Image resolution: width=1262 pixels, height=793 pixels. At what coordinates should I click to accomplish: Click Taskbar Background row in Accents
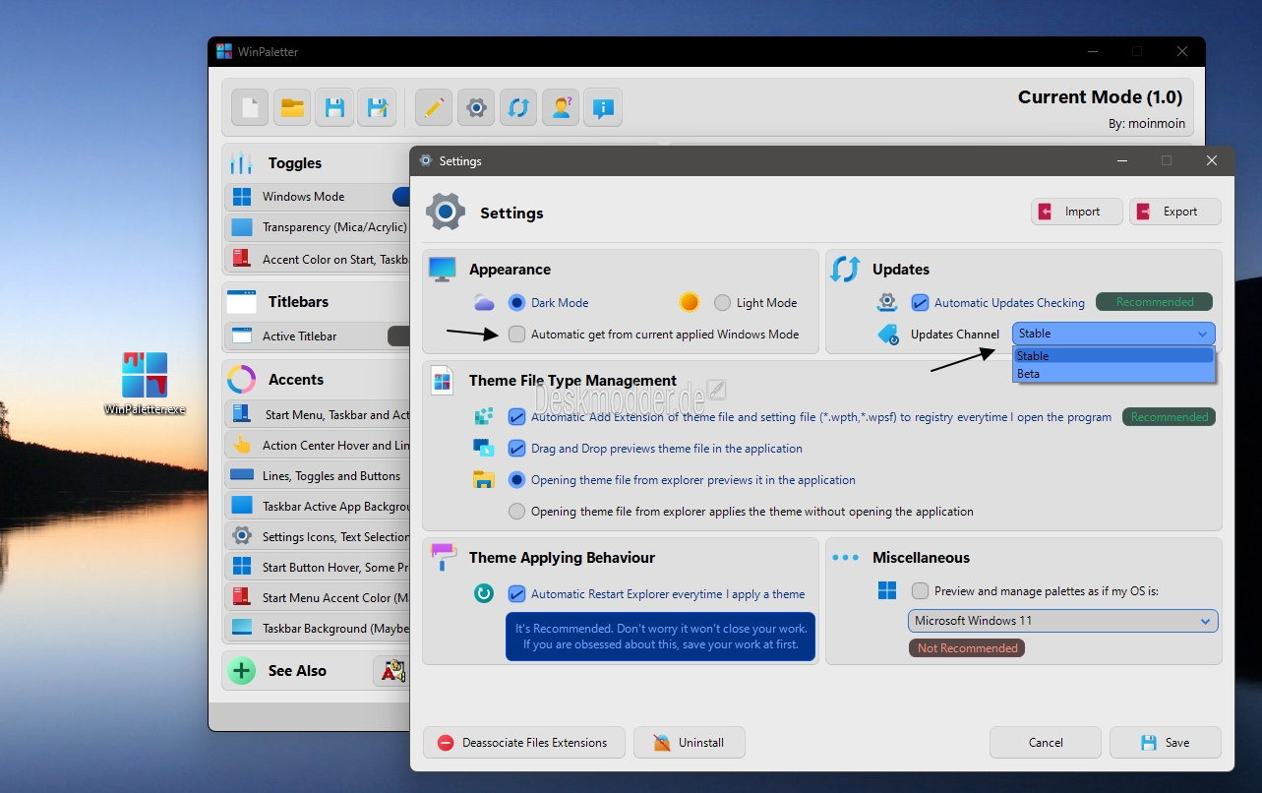[x=317, y=629]
